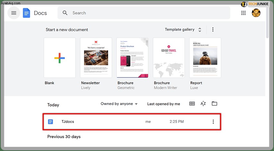Viewport: 274px width, 151px height.
Task: Choose the Brochure Modern Writer template
Action: coord(169,58)
